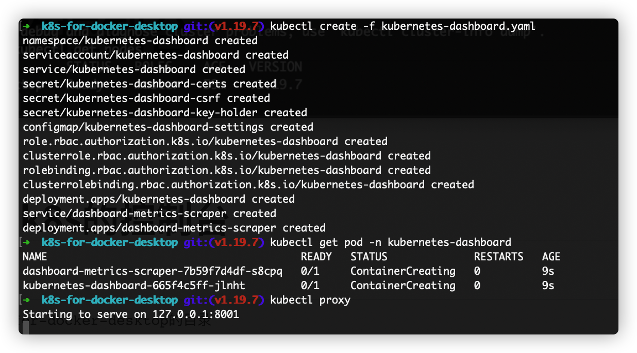Click "k8s-for-docker-desktop" in the kubectl get pod prompt
Viewport: 637px width, 353px height.
coord(109,242)
